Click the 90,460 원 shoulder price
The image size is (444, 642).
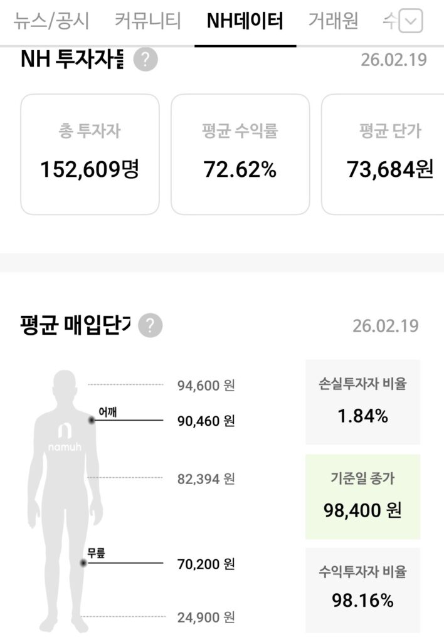206,421
